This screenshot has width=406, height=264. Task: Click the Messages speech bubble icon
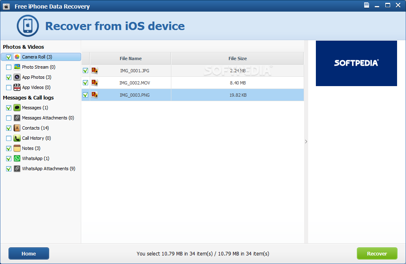point(17,108)
